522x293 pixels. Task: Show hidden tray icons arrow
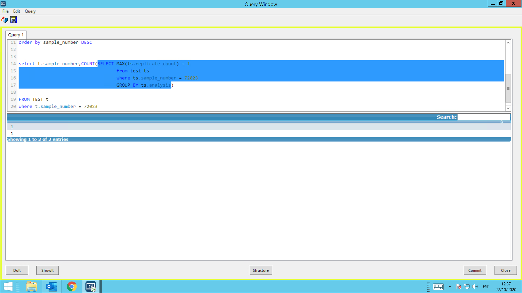tap(450, 286)
